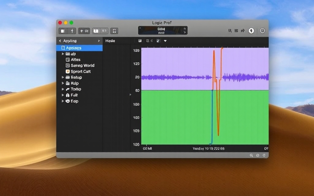Click the 'Appling' sidebar header title
Viewport: 314px width, 196px height.
point(70,41)
